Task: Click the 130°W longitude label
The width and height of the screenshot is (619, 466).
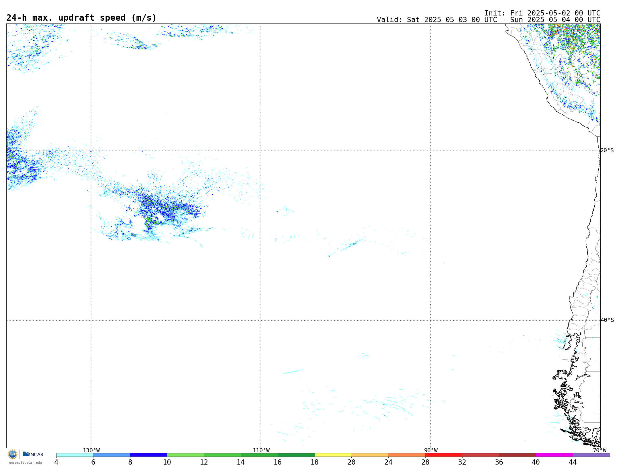Action: point(91,451)
